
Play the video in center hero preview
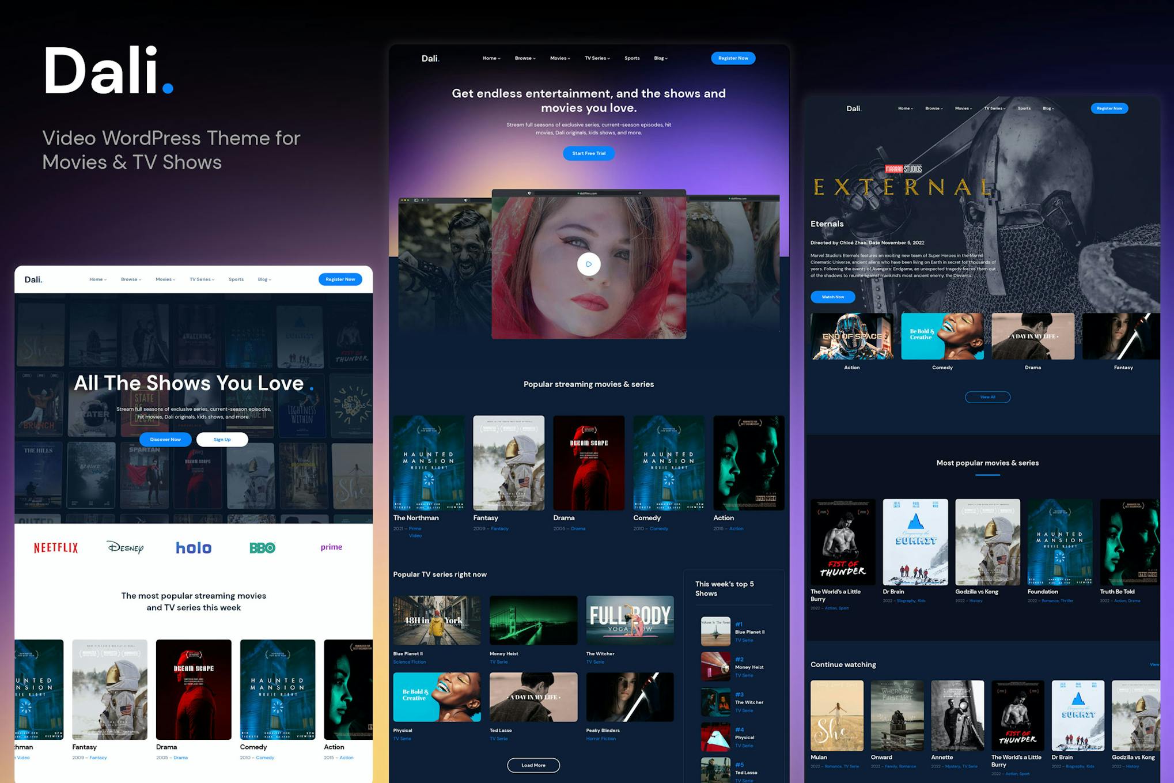(x=588, y=264)
